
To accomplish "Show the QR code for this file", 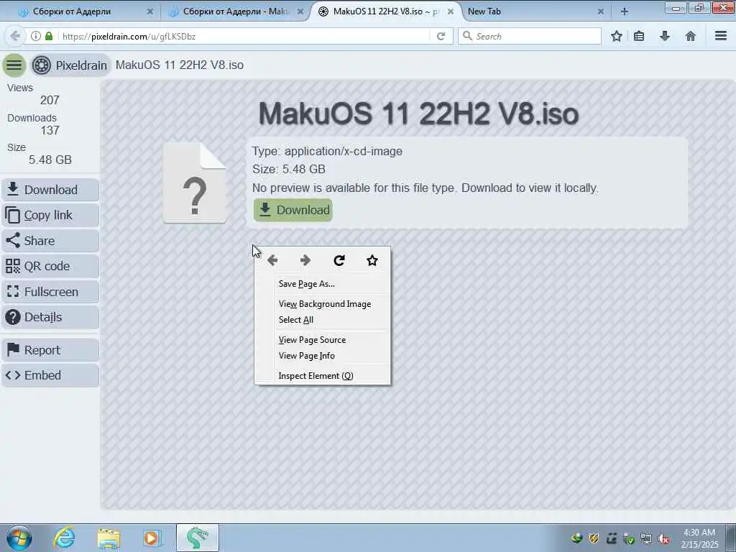I will [50, 266].
